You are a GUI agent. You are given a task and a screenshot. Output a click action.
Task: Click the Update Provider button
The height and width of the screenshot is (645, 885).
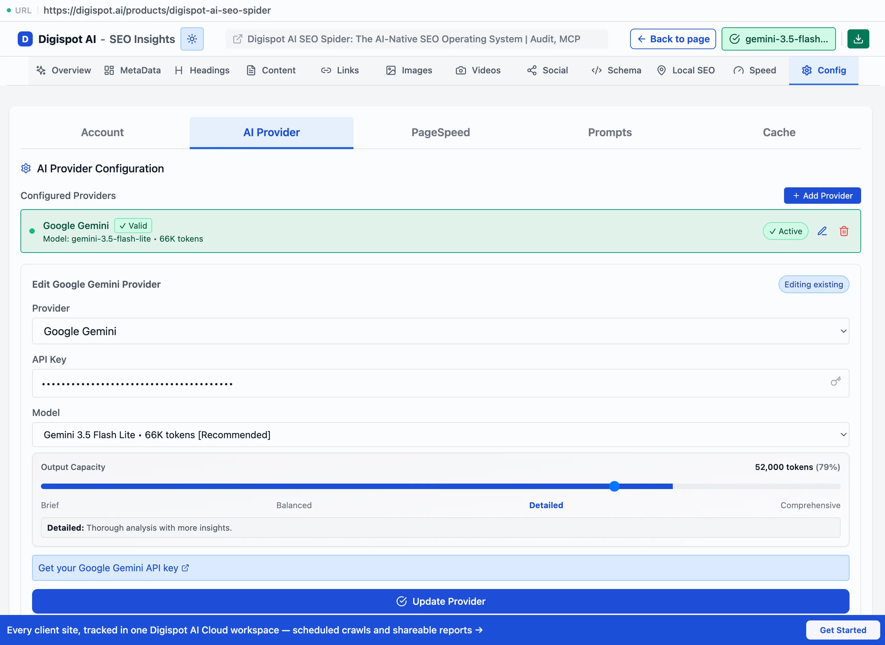click(x=440, y=601)
